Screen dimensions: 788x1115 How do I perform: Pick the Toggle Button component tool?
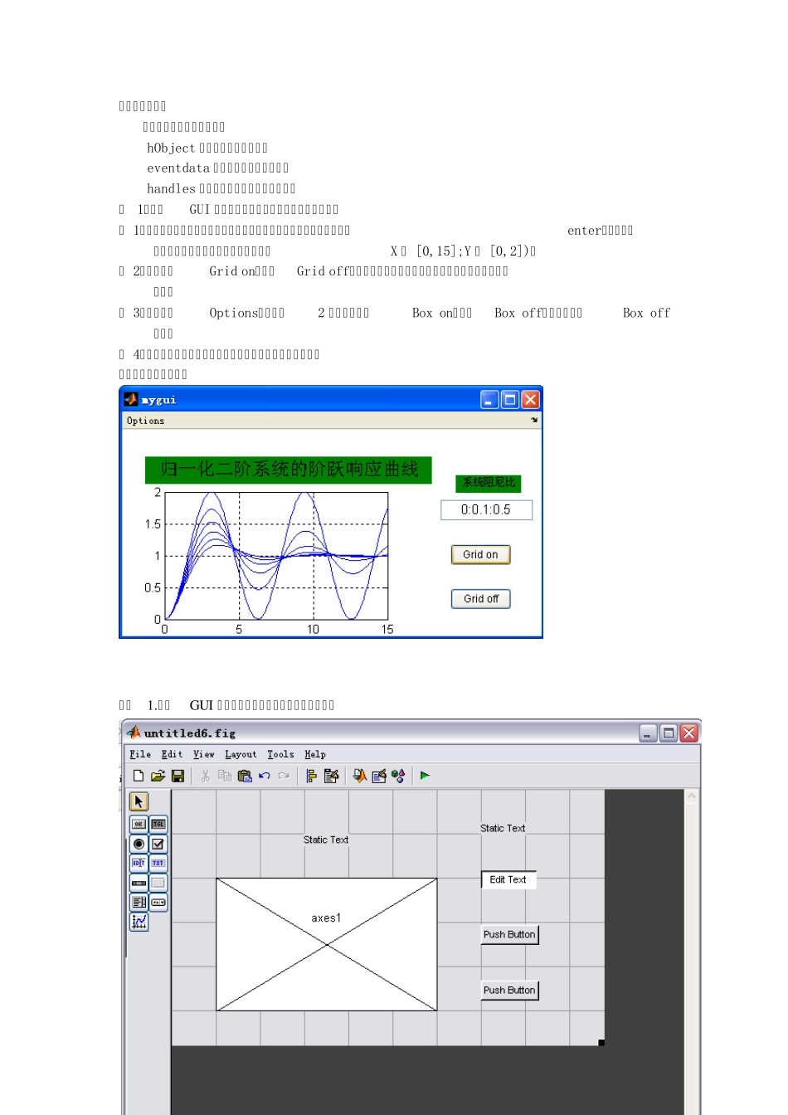point(158,824)
